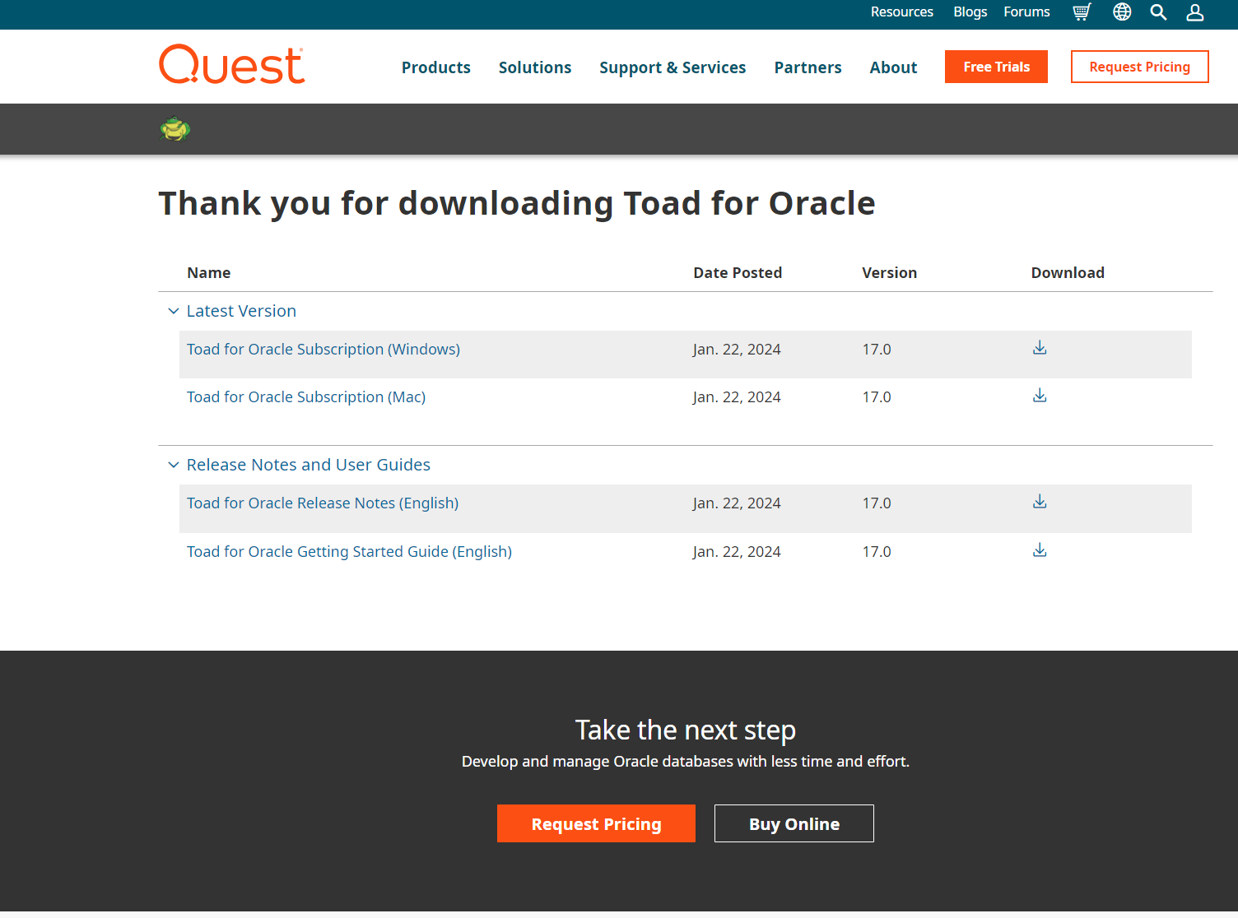Click the Download column header
Screen dimensions: 1238x918
point(1068,272)
